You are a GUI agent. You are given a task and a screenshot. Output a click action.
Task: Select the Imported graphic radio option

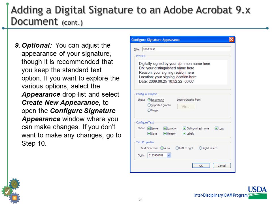pyautogui.click(x=149, y=105)
